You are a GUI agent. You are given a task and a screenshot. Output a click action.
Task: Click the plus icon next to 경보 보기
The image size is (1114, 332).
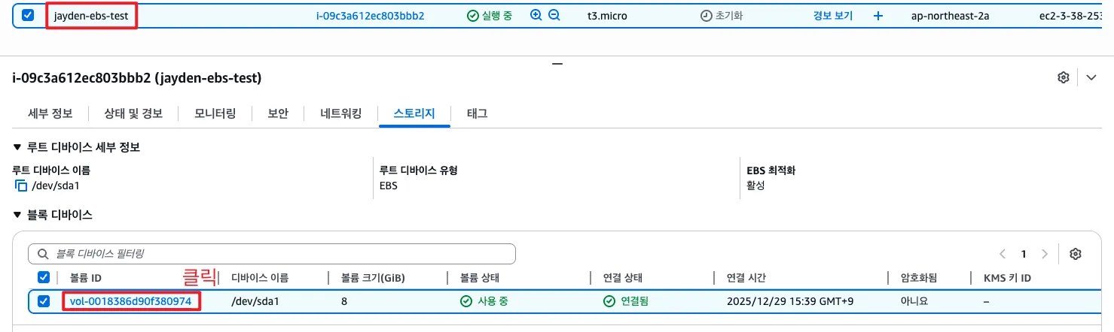[x=878, y=15]
